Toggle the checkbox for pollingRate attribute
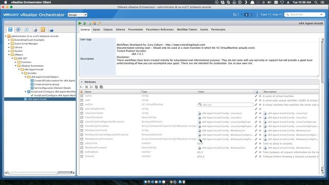Image resolution: width=329 pixels, height=185 pixels. click(x=82, y=152)
